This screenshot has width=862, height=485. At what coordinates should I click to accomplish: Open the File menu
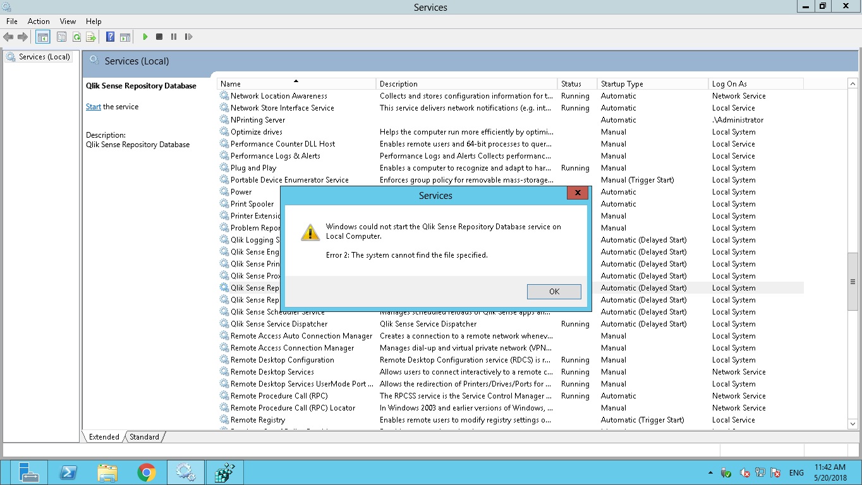(12, 21)
